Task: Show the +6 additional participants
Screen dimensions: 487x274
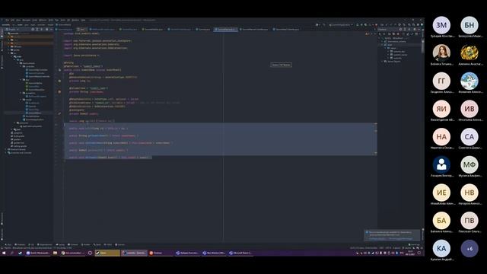Action: coord(469,249)
